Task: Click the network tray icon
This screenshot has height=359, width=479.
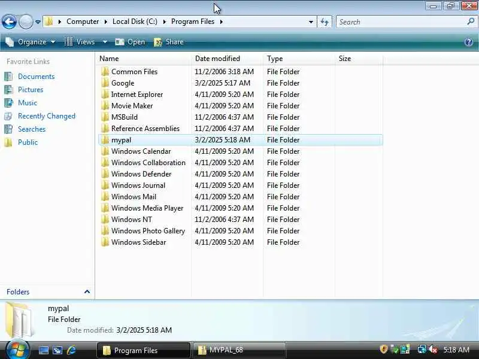Action: click(x=422, y=349)
